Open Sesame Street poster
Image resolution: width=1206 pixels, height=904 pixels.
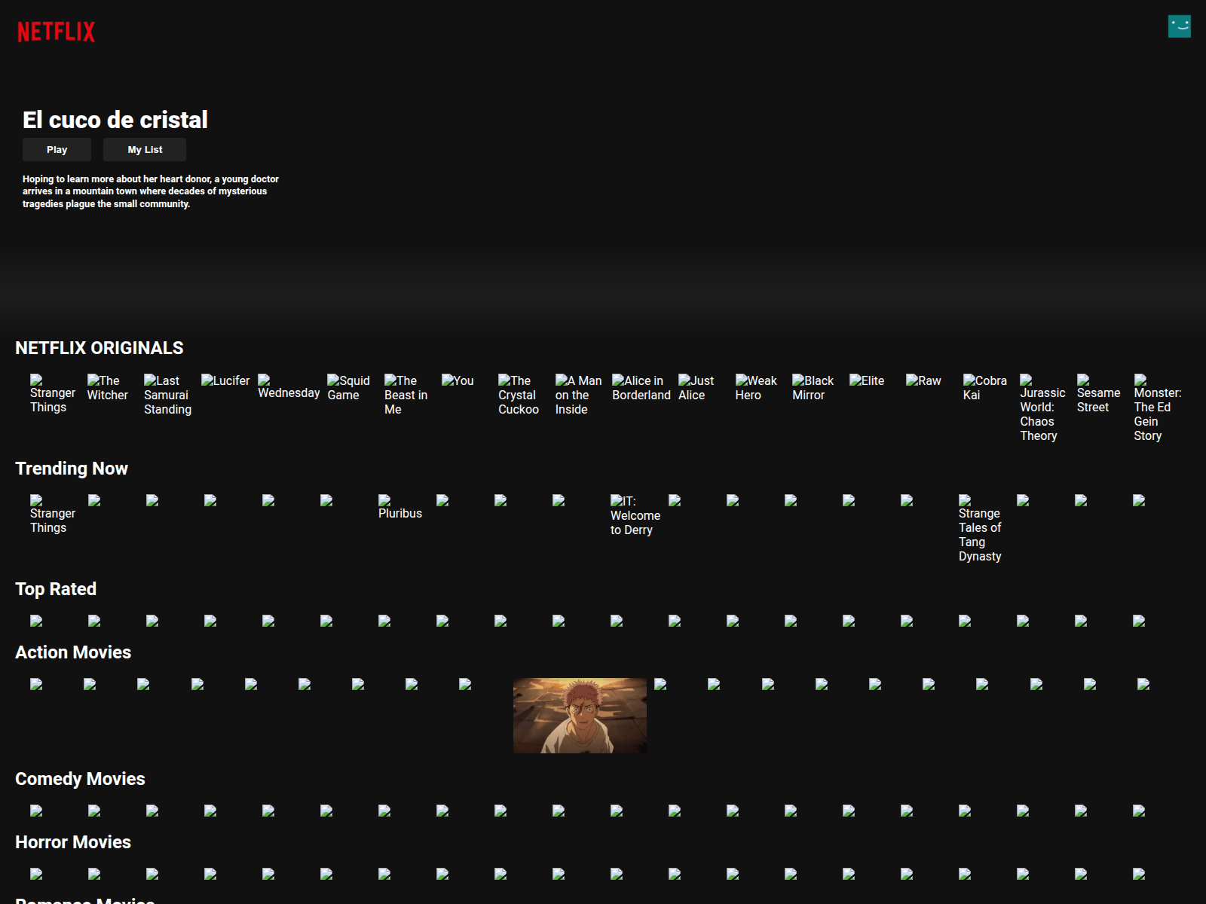point(1099,394)
